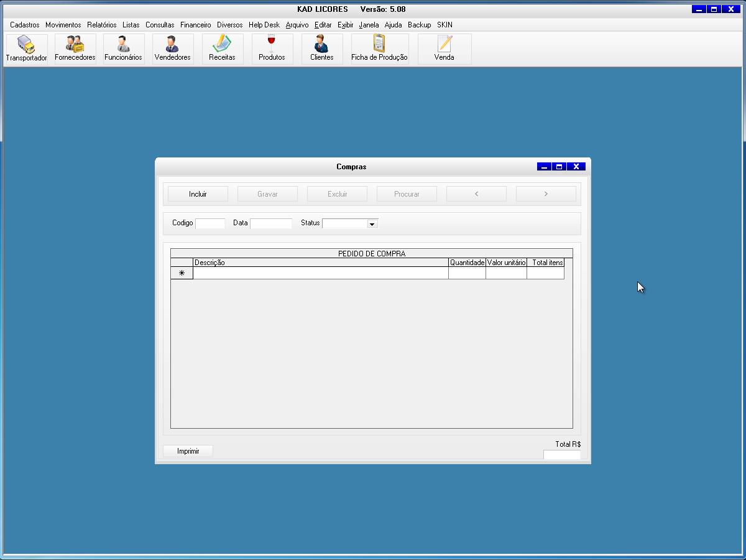Open the Ficha de Produção icon
Image resolution: width=746 pixels, height=560 pixels.
click(379, 49)
